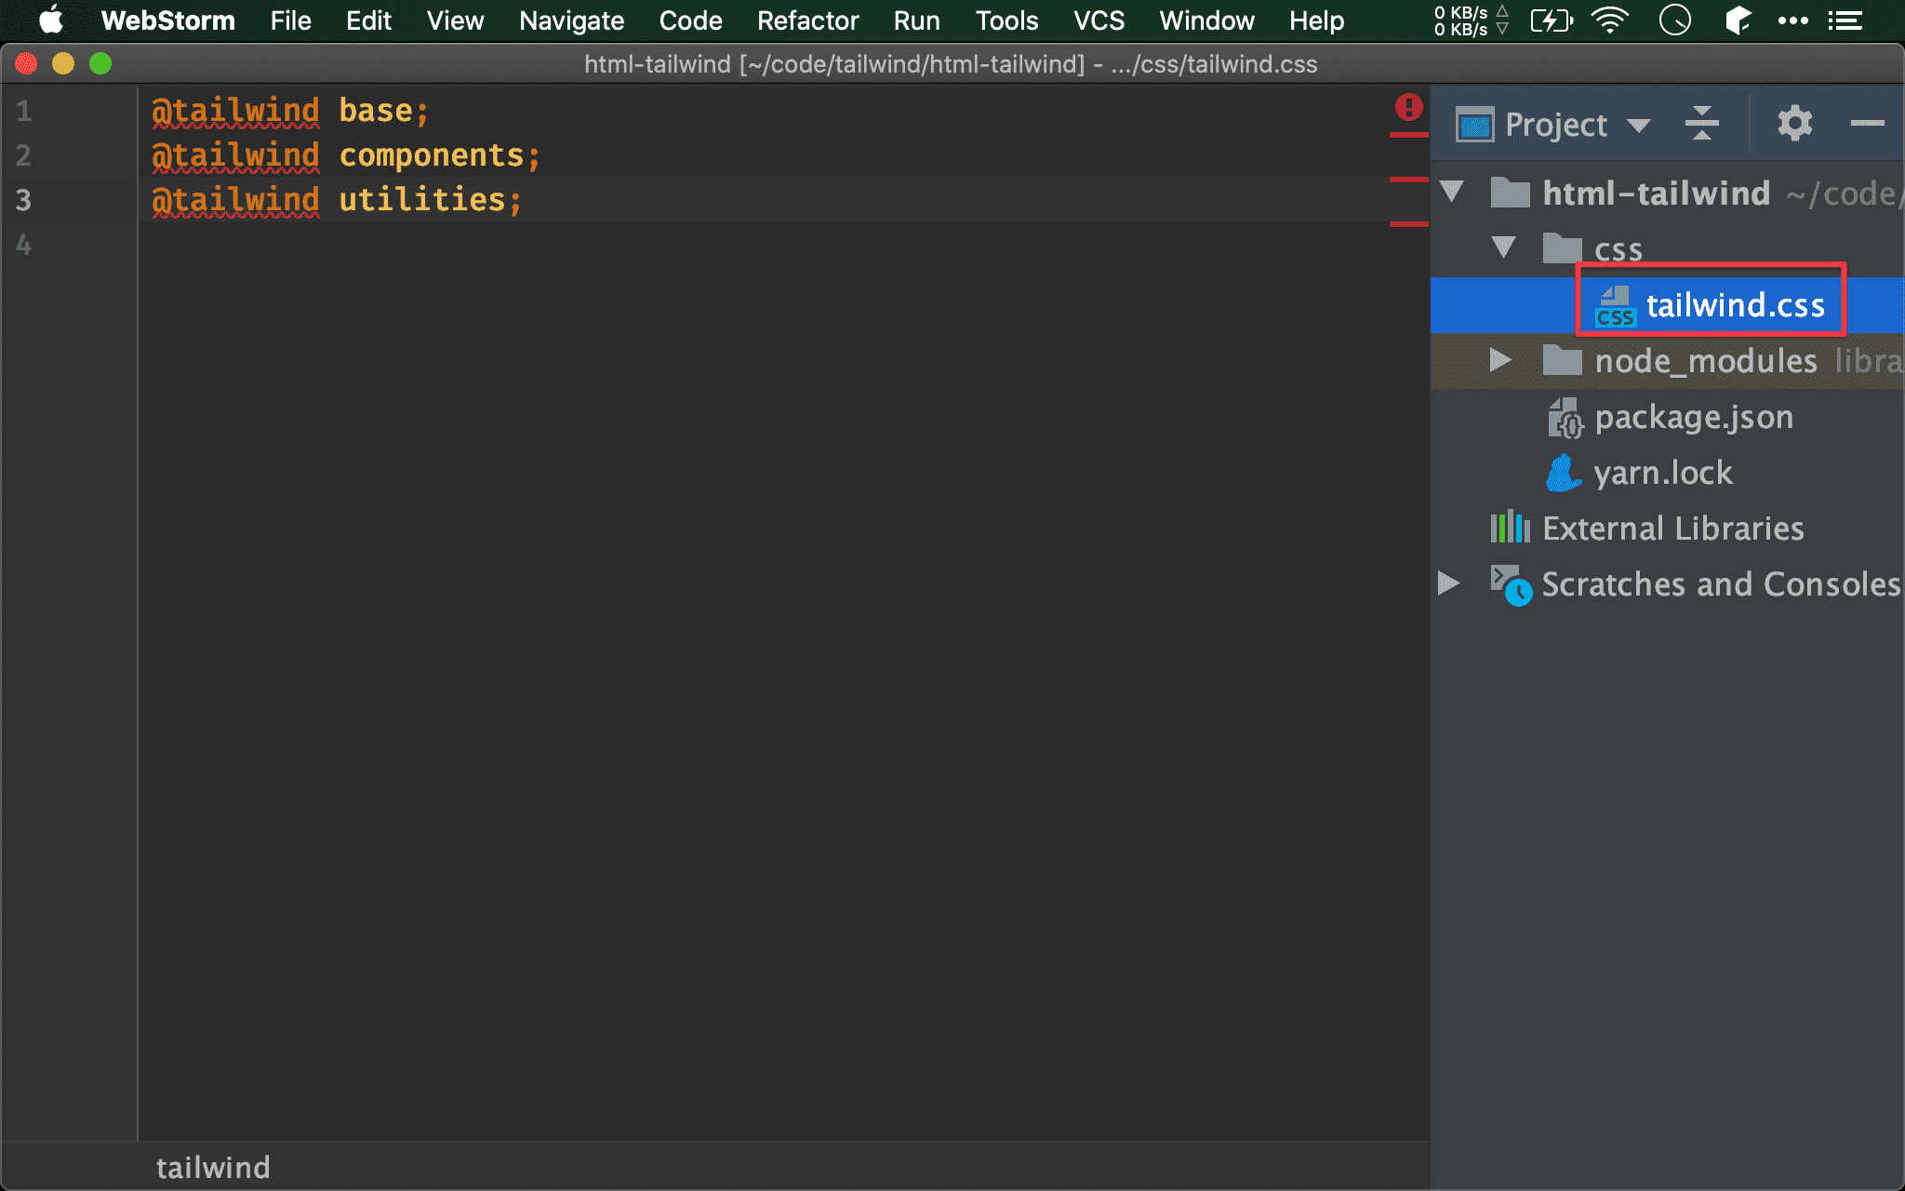Screen dimensions: 1905x1191
Task: Open the Notification Center list icon
Action: (x=1845, y=20)
